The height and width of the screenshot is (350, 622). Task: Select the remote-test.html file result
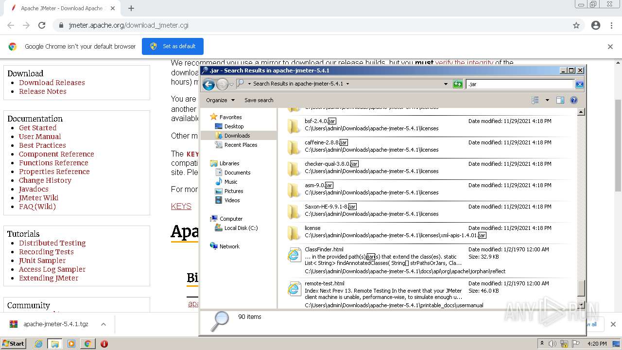(x=428, y=295)
